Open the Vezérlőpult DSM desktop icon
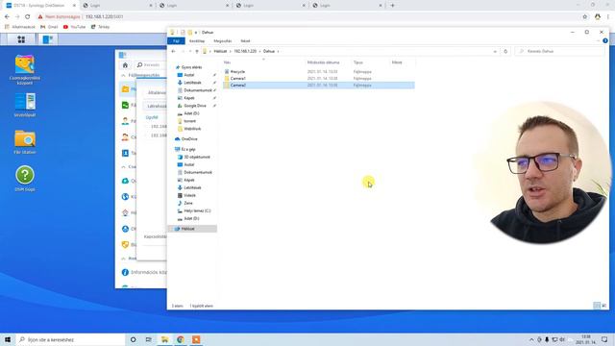Viewport: 615px width, 346px height. click(25, 105)
